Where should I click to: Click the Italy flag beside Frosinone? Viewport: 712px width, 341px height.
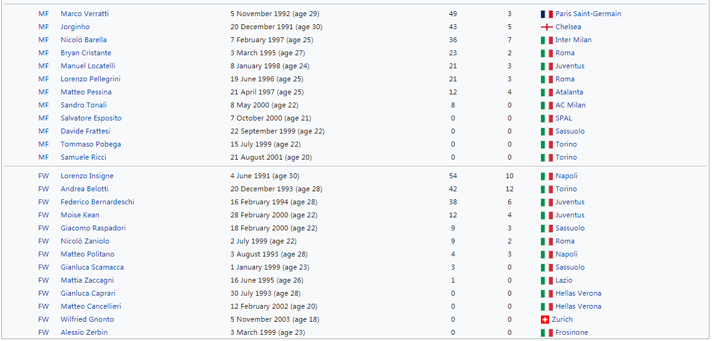coord(547,333)
